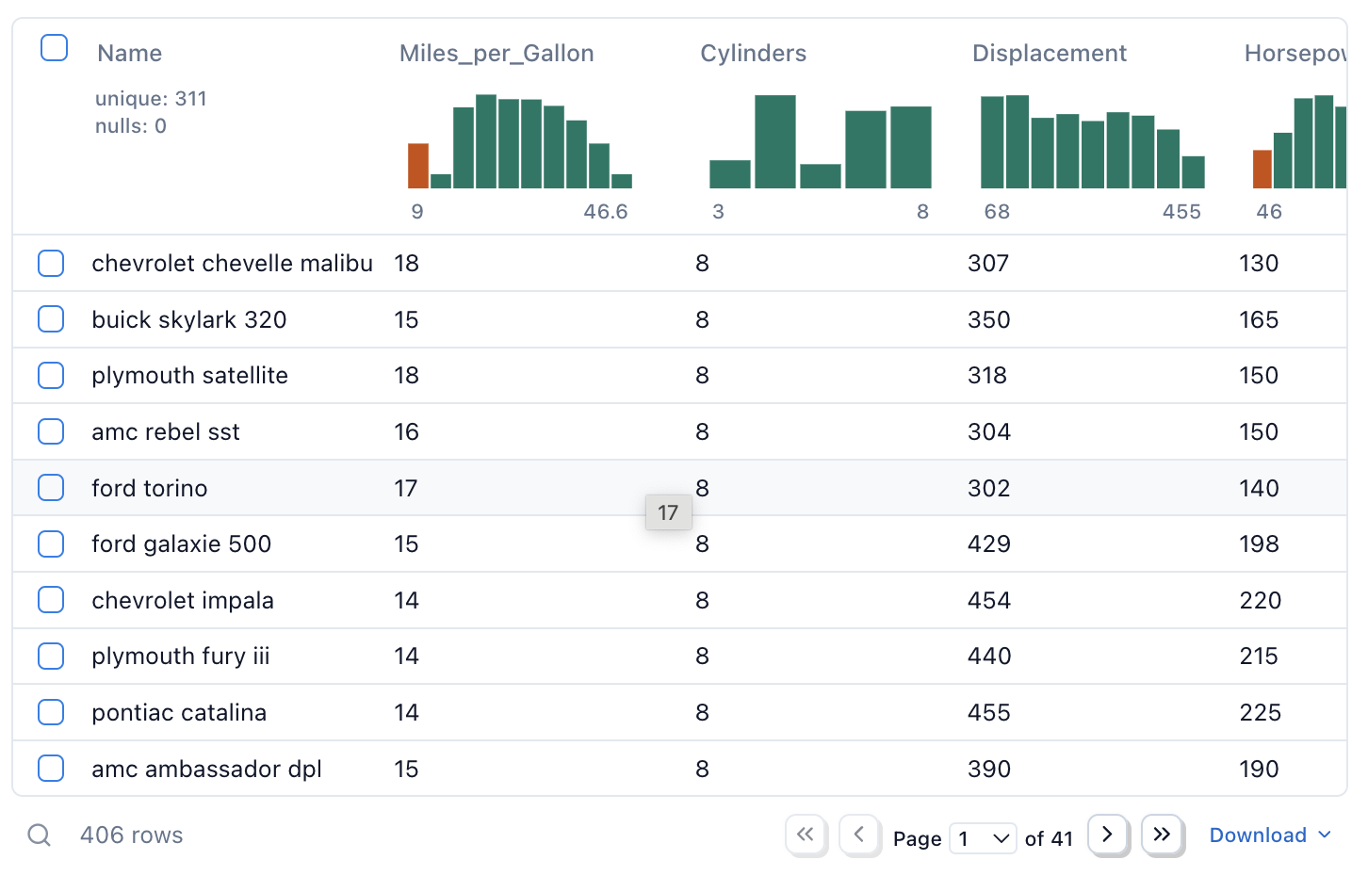Screen dimensions: 1368x876
Task: Click the Displacement column header
Action: (x=1049, y=54)
